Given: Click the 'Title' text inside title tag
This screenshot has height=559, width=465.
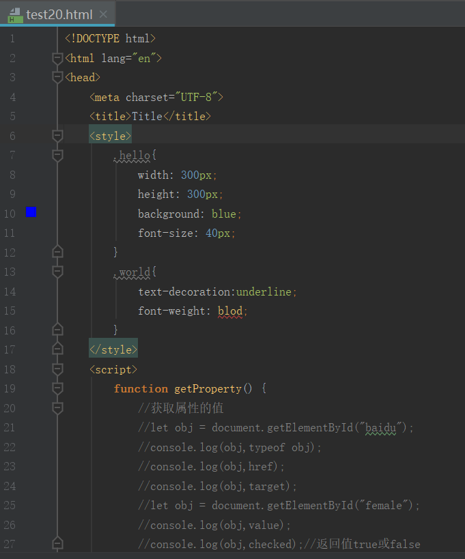Looking at the screenshot, I should click(x=147, y=116).
